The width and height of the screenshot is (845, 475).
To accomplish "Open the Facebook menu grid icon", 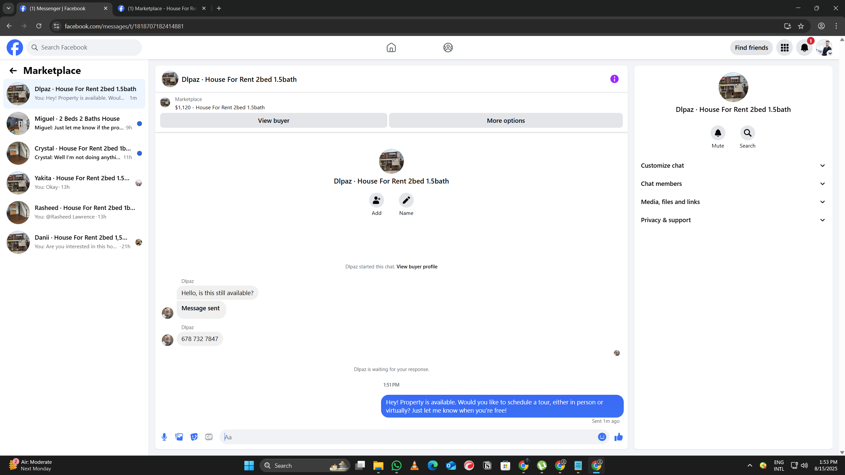I will point(785,48).
